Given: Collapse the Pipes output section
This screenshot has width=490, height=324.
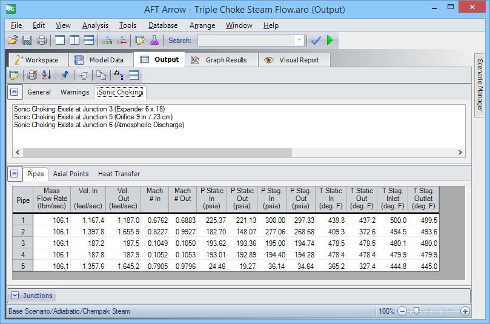Looking at the screenshot, I should click(x=15, y=173).
